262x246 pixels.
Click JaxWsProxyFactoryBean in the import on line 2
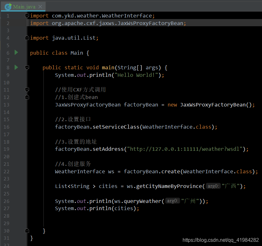click(x=150, y=23)
